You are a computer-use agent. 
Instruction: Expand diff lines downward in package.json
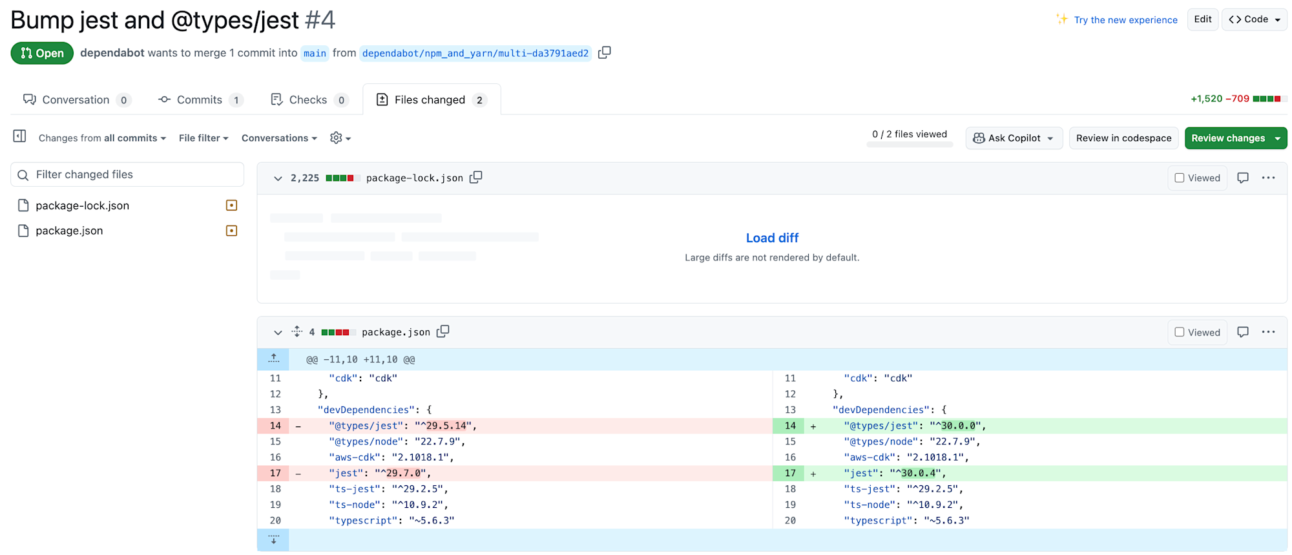pyautogui.click(x=273, y=539)
